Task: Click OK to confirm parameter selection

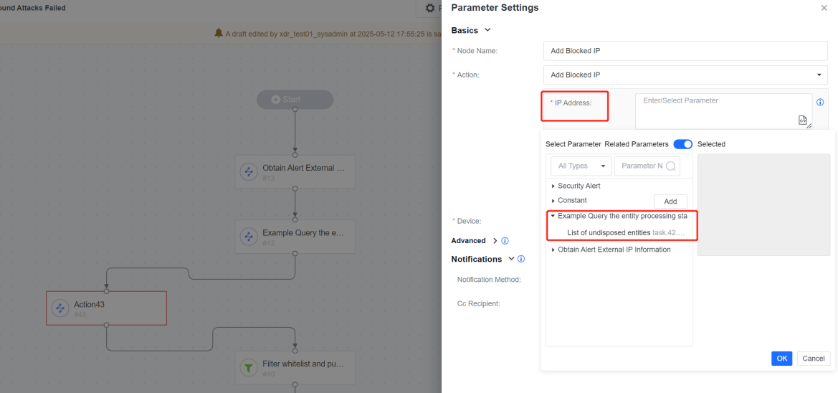Action: coord(781,359)
